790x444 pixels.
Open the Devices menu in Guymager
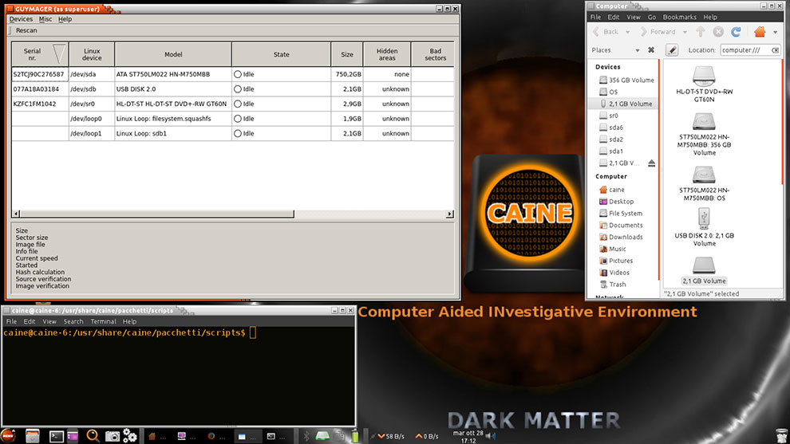pyautogui.click(x=21, y=19)
